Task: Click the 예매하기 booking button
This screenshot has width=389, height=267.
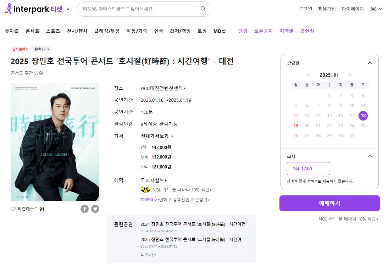Action: pyautogui.click(x=329, y=203)
